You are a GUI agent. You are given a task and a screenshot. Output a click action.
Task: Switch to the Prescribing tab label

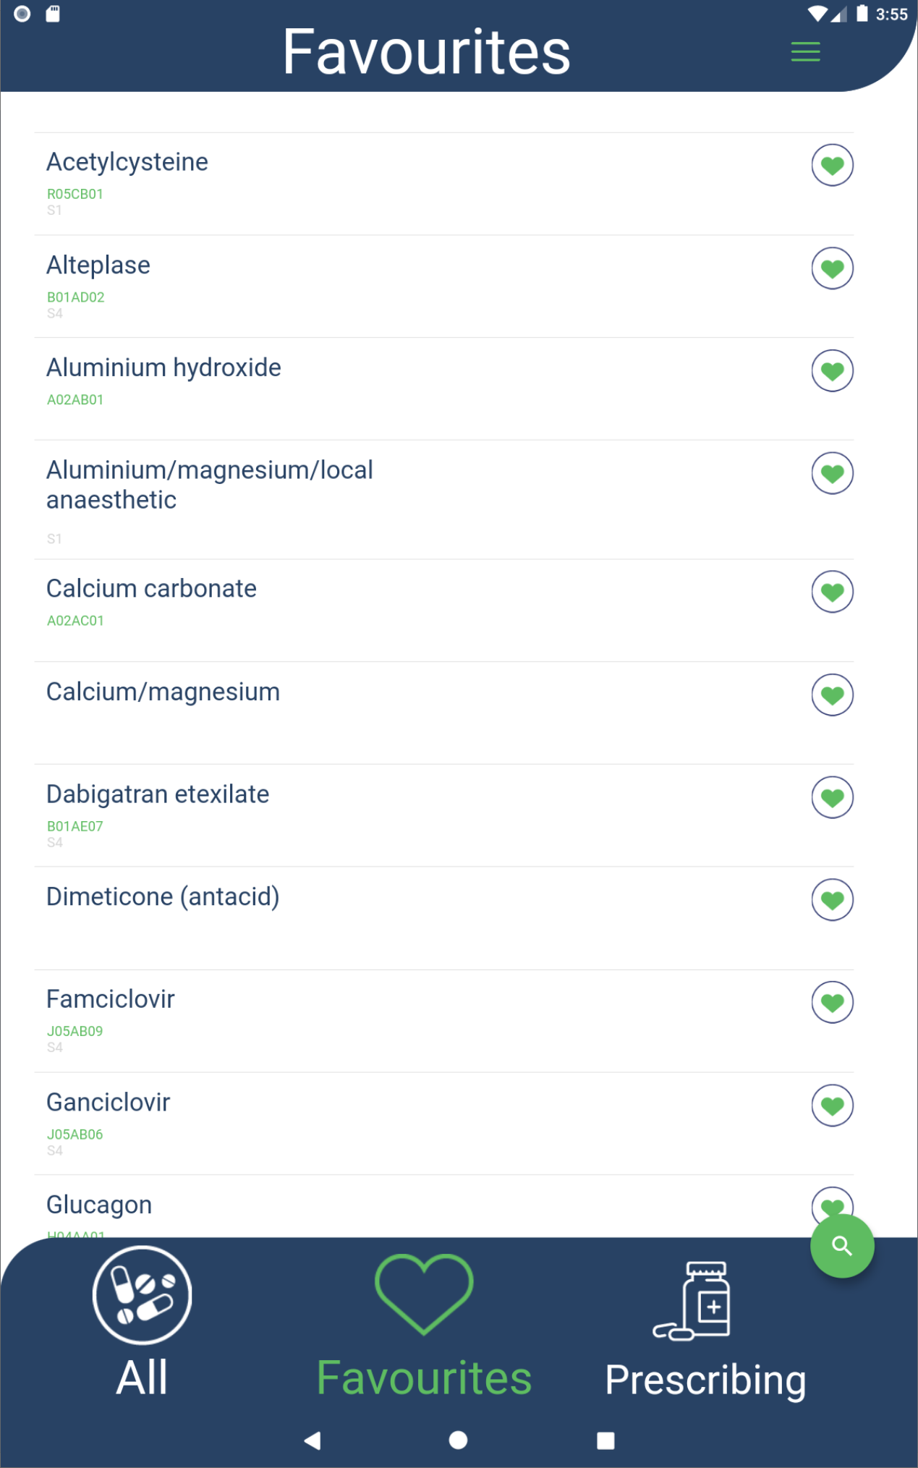pyautogui.click(x=705, y=1380)
